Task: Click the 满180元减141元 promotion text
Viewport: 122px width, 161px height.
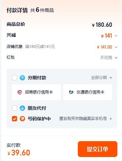Action: coord(40,47)
